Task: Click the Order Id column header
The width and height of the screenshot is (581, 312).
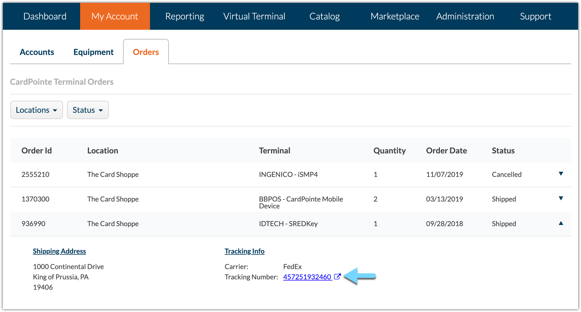Action: [x=37, y=151]
